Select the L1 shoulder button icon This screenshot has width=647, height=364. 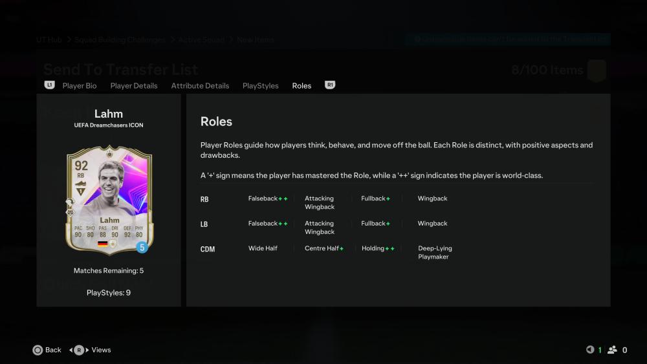point(50,85)
